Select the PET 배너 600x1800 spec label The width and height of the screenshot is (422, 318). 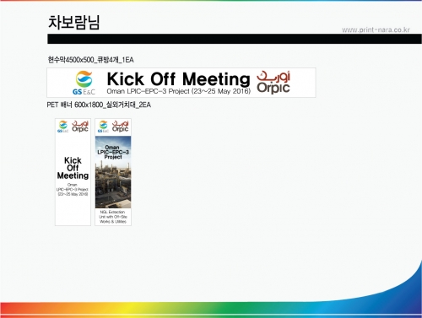(99, 105)
